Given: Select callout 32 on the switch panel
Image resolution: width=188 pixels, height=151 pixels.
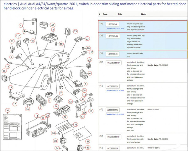Looking at the screenshot, I should (76, 124).
